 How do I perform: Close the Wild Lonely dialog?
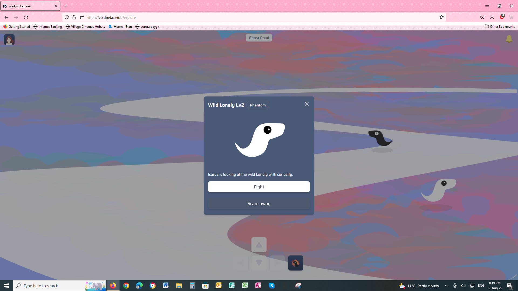click(307, 104)
